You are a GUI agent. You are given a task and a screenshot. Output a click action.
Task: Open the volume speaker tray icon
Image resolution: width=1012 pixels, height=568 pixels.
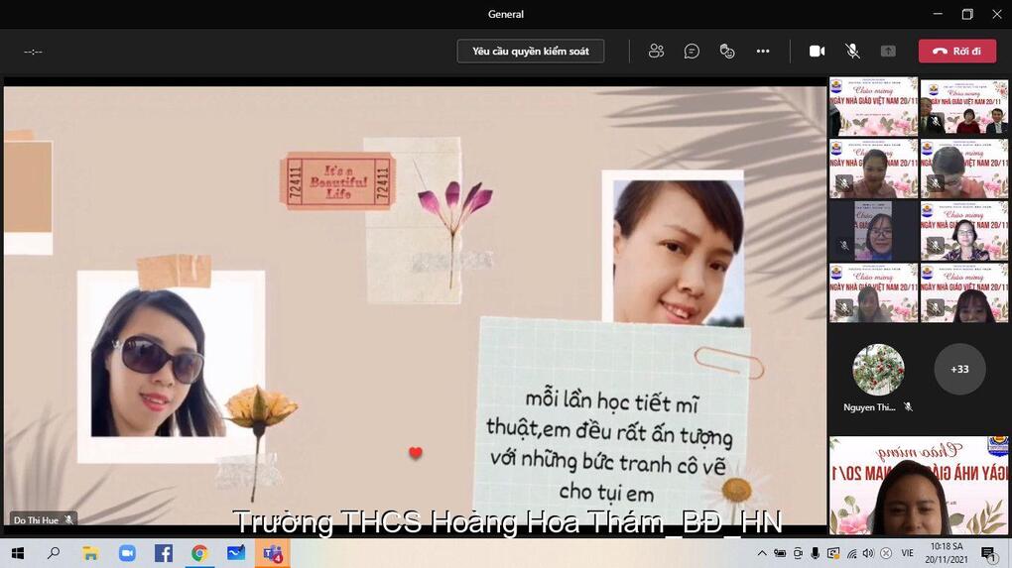[869, 553]
